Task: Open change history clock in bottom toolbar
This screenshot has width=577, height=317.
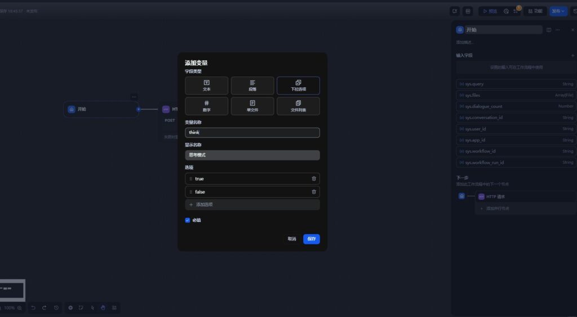Action: coord(56,308)
